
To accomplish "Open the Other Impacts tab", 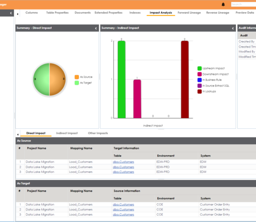I will click(x=98, y=133).
